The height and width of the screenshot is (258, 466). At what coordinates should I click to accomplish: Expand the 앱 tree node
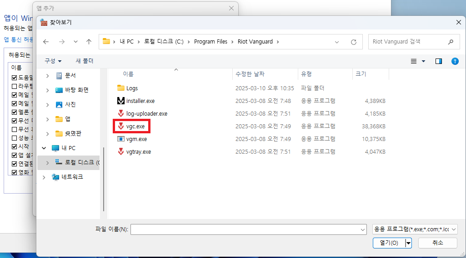tap(48, 119)
